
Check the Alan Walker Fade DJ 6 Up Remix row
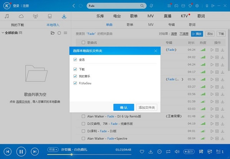83,116
